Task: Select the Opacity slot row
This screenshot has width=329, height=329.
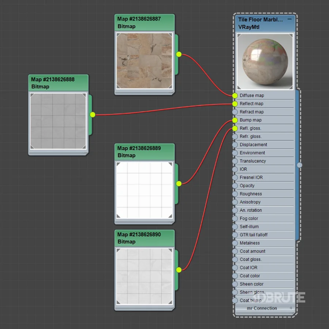Action: click(264, 186)
